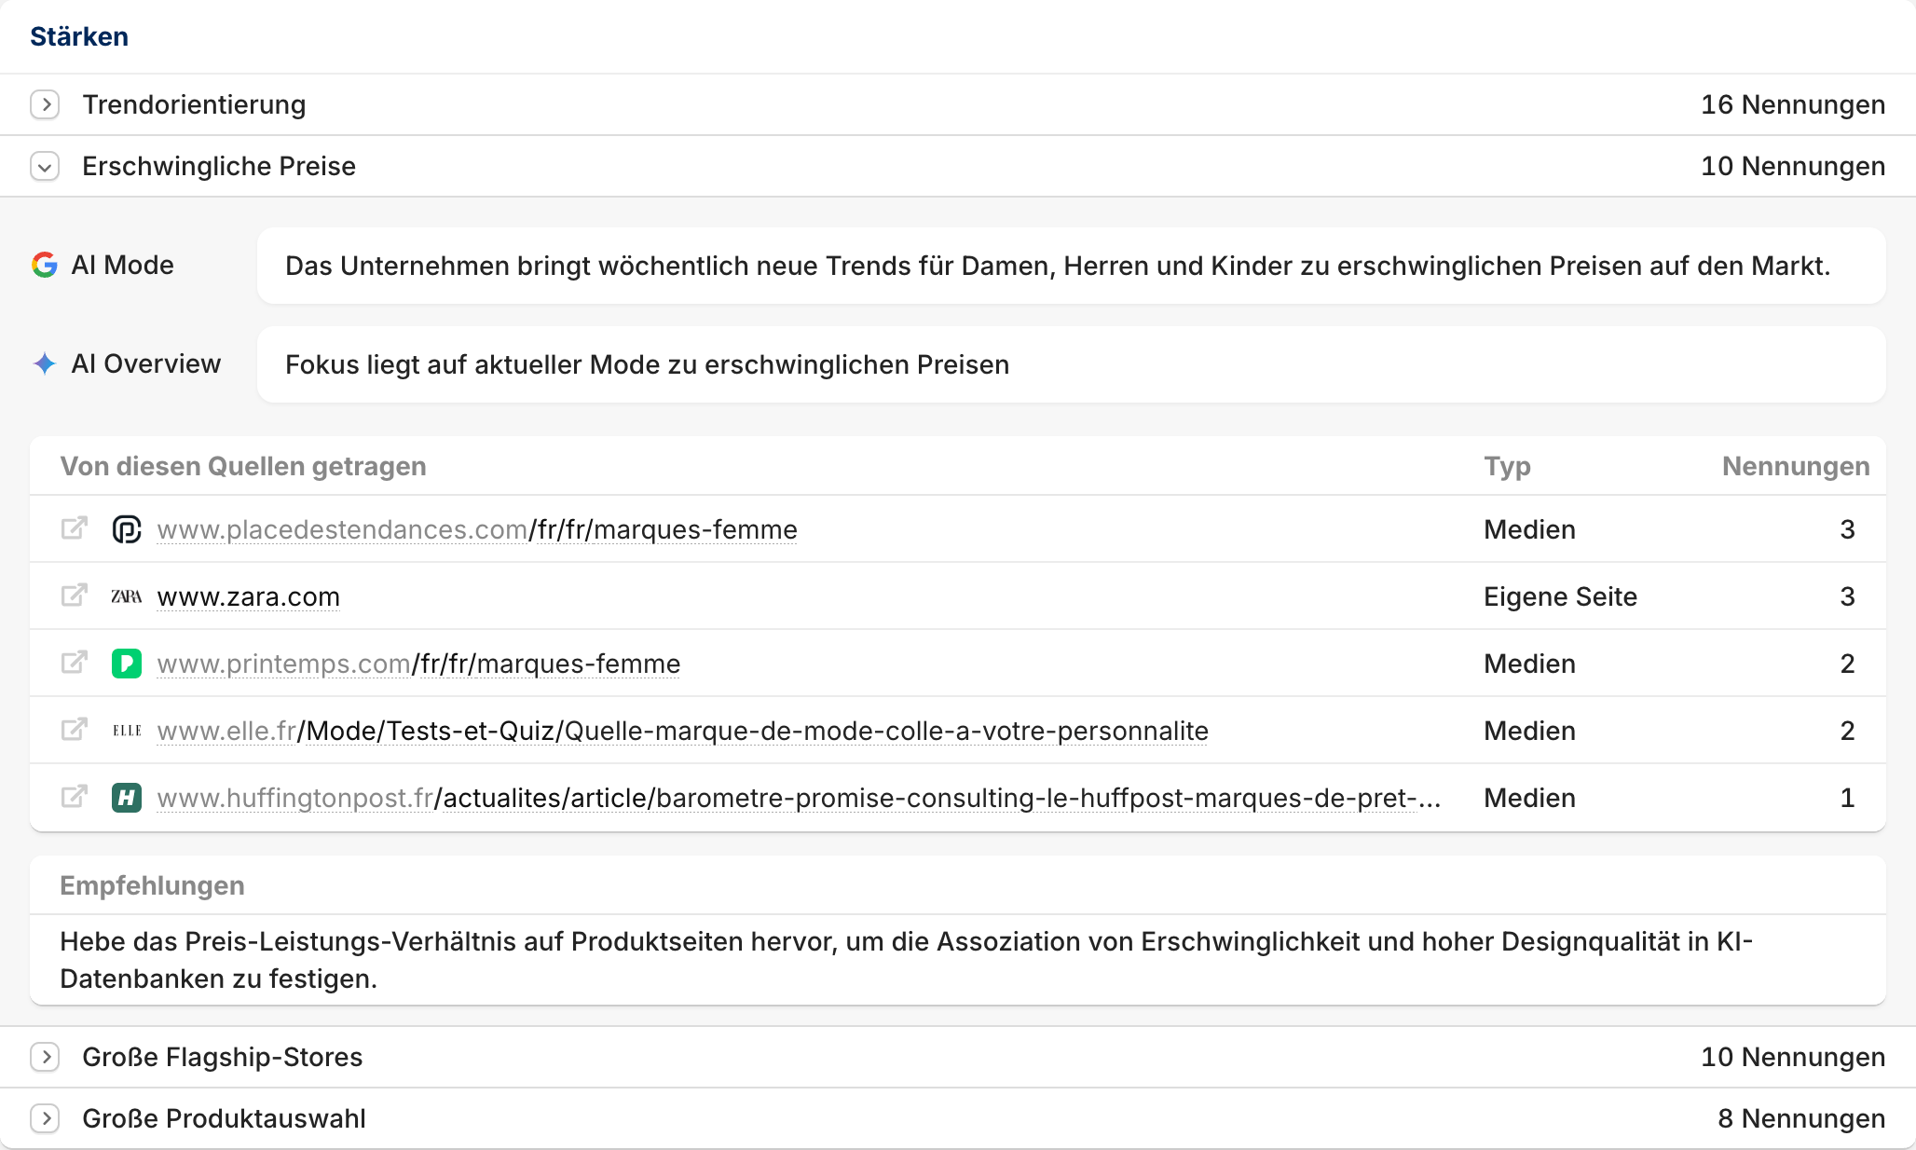Screen dimensions: 1916x1150
Task: Click the 8 Nennungen count
Action: coord(1801,1118)
